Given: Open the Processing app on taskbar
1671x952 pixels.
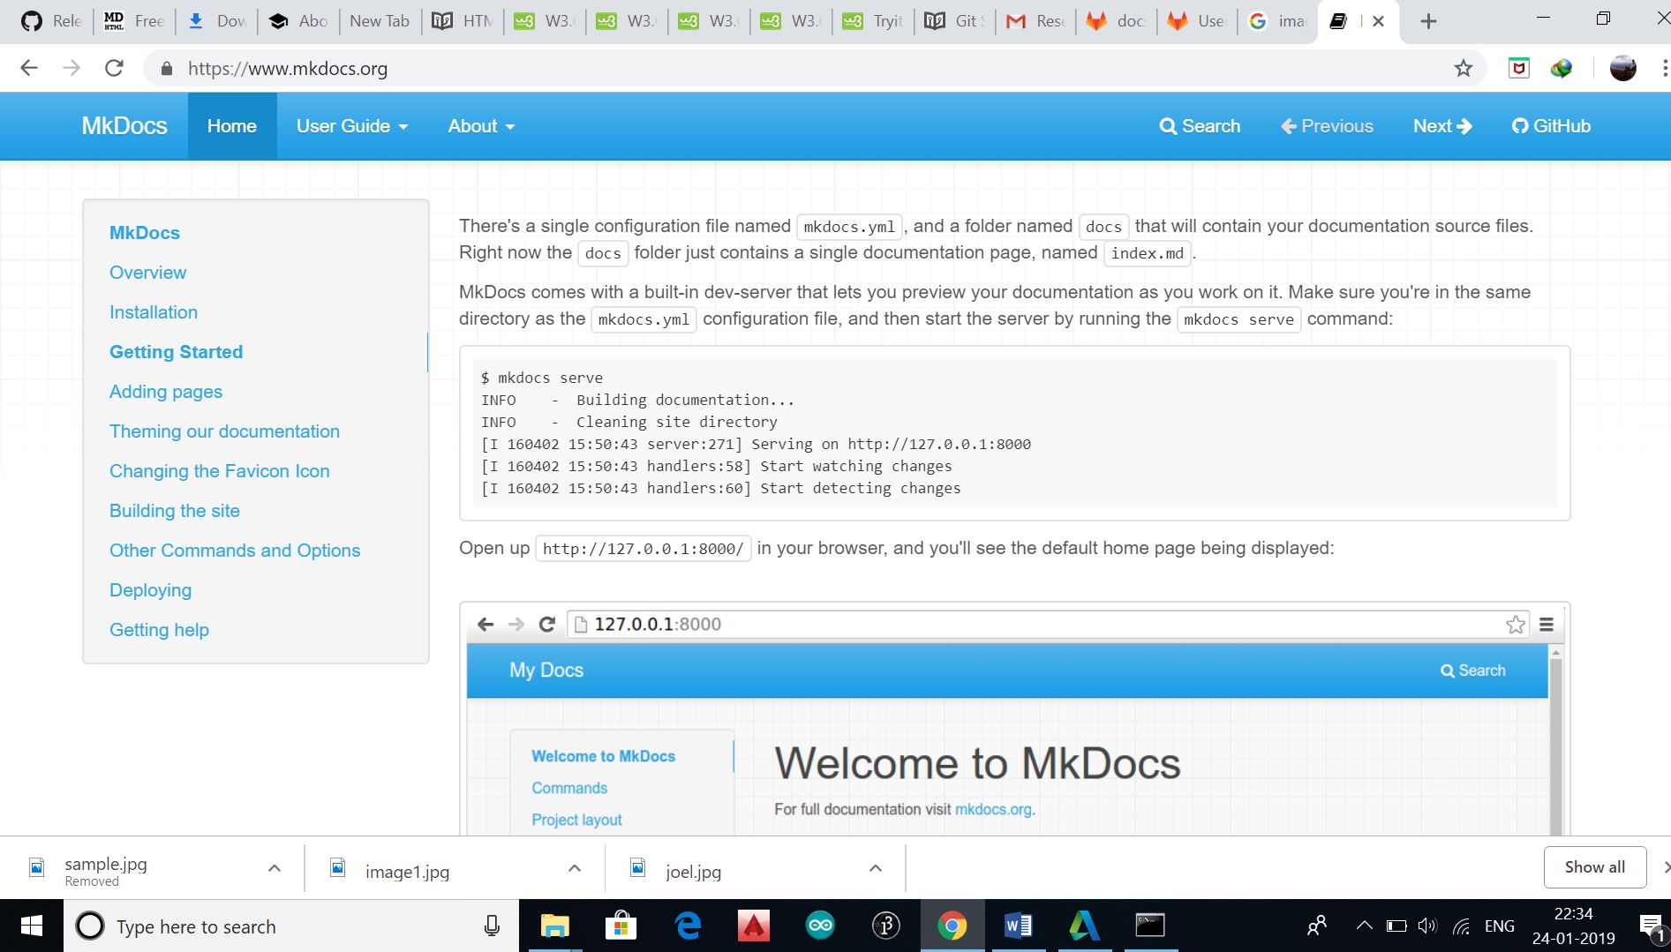Looking at the screenshot, I should [x=885, y=926].
